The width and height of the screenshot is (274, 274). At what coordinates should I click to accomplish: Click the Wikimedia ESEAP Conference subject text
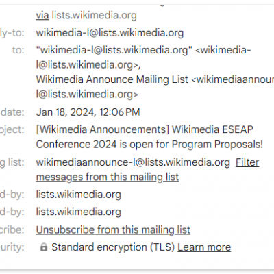149,137
